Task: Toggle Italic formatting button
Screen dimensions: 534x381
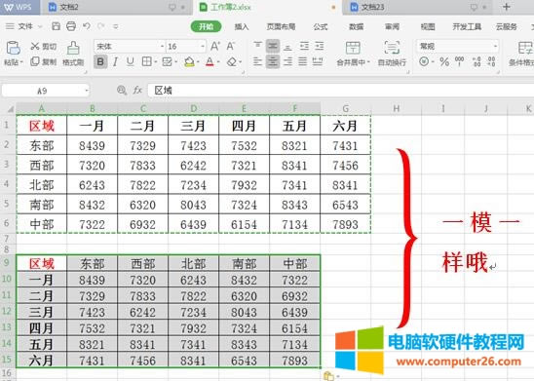Action: pos(115,62)
